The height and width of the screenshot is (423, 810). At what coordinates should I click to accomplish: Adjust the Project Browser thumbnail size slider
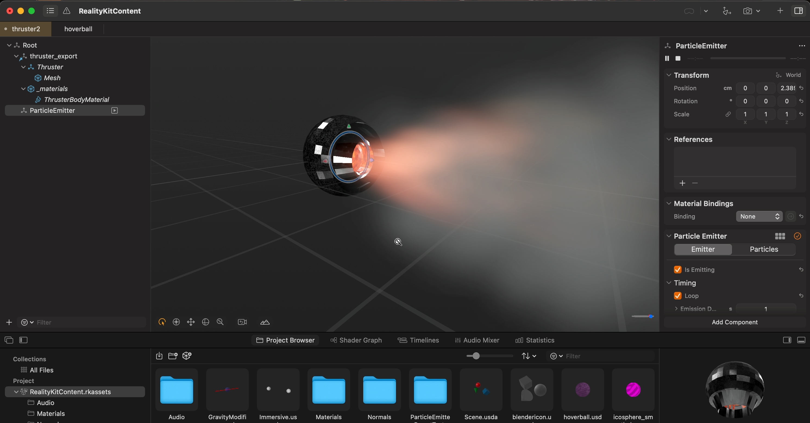(x=476, y=356)
